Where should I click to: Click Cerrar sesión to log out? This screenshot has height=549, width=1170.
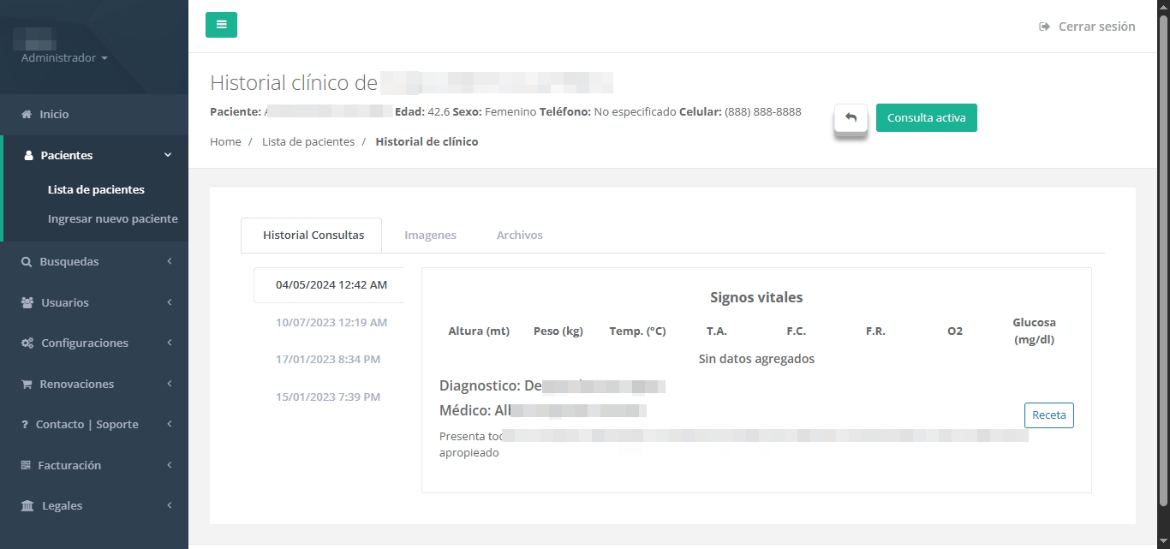point(1087,27)
